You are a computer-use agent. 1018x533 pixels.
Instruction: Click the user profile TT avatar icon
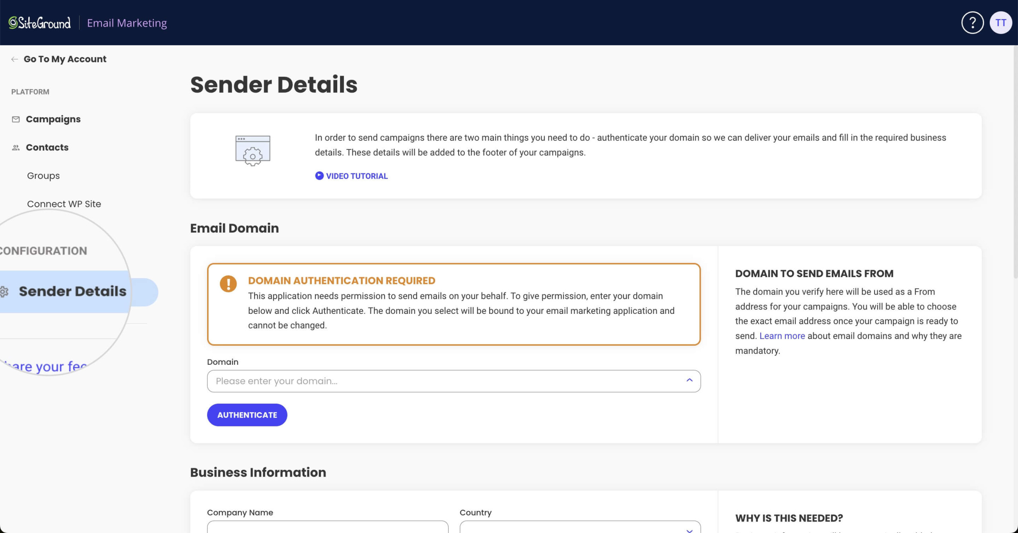(1002, 22)
